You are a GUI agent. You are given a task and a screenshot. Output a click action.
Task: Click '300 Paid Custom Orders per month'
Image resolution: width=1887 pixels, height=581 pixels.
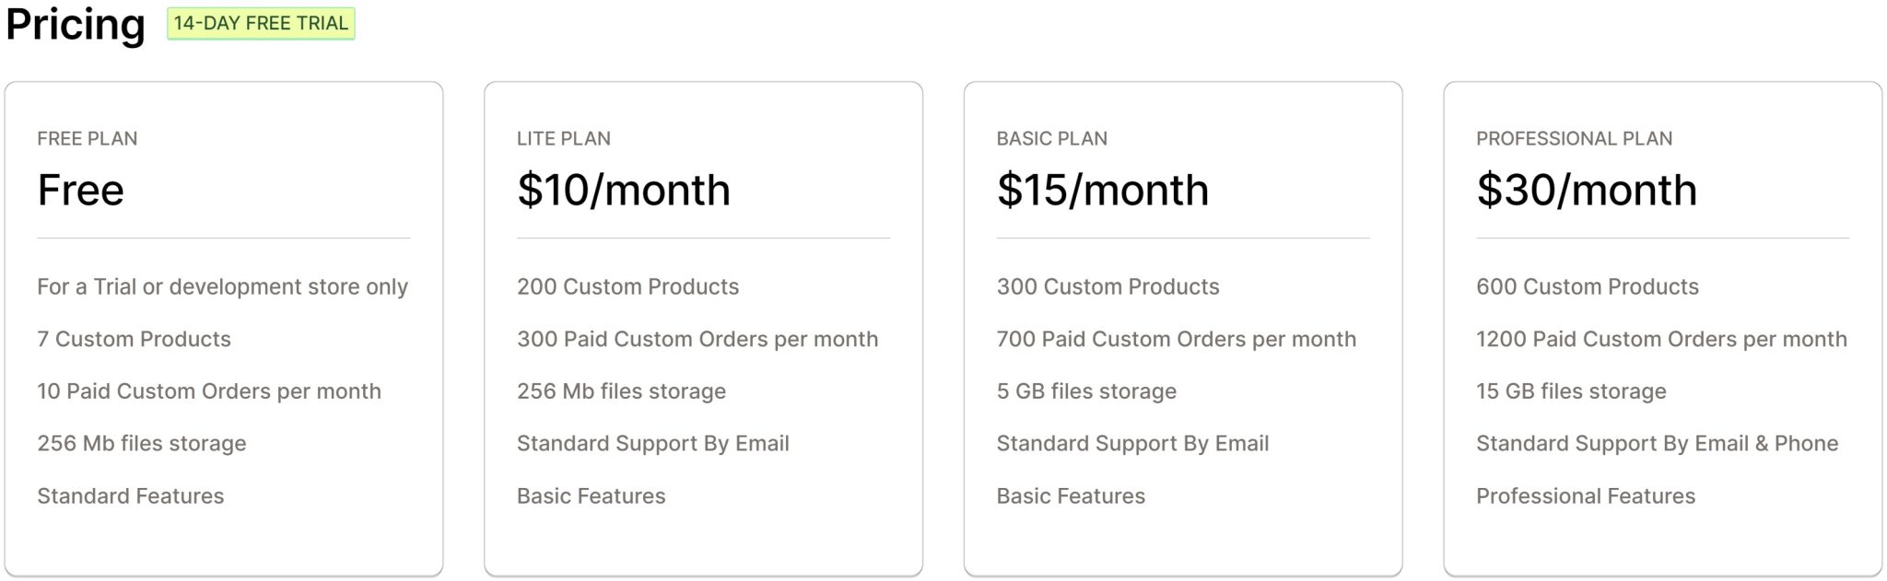point(697,339)
